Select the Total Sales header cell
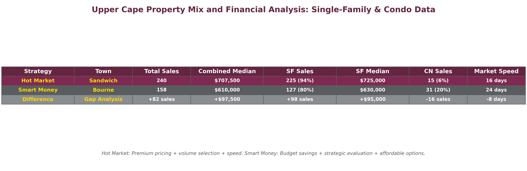This screenshot has width=527, height=171. point(161,71)
